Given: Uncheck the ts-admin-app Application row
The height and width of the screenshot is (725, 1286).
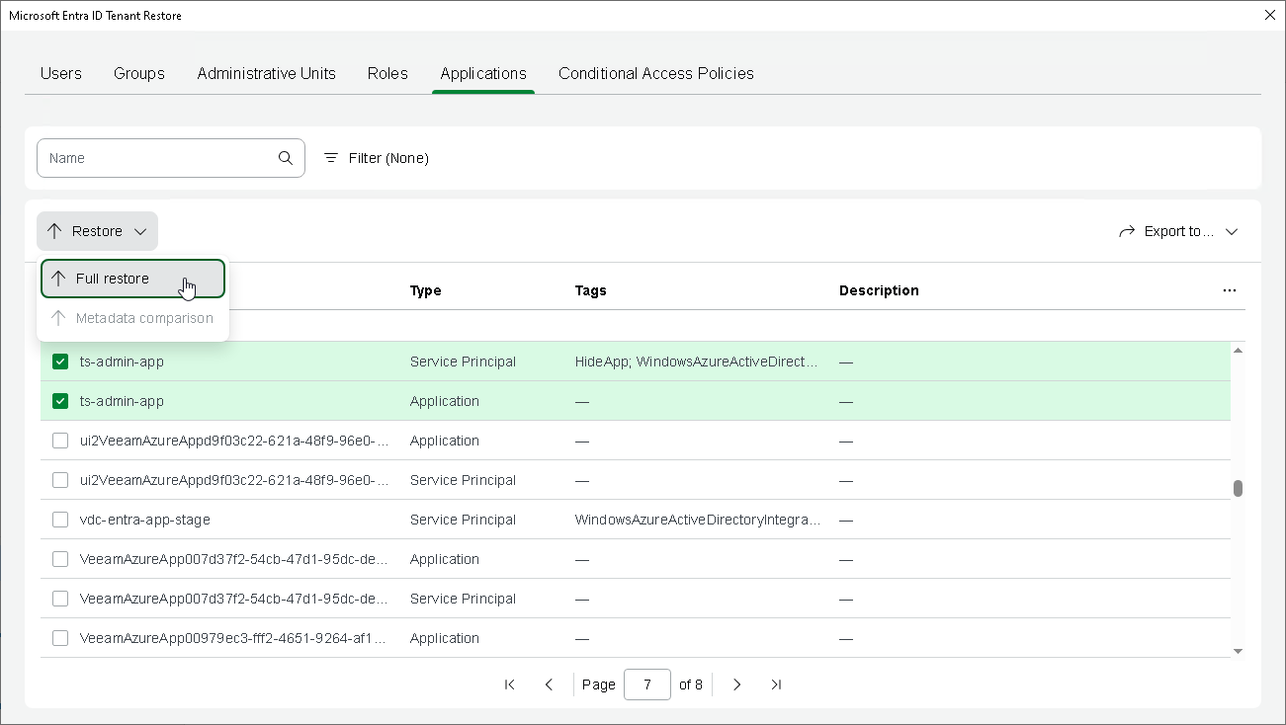Looking at the screenshot, I should click(x=60, y=401).
